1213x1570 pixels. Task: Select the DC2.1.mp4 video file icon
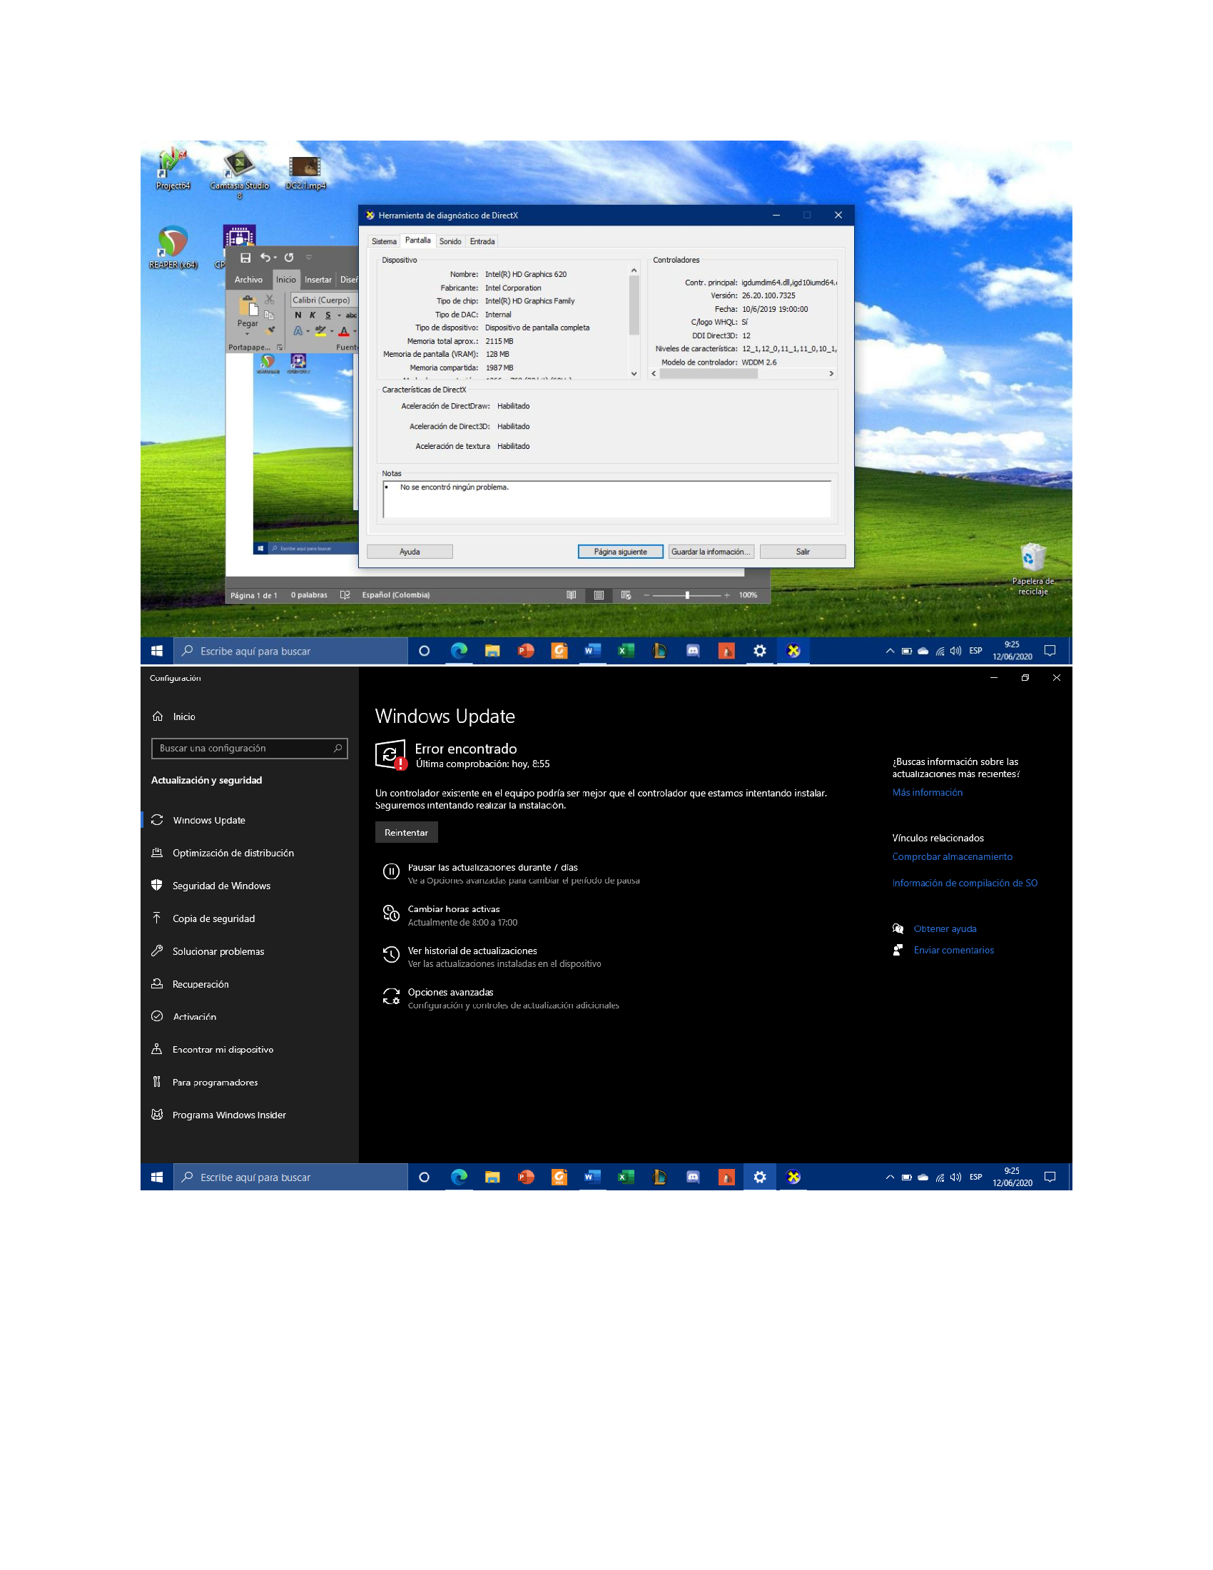pos(305,171)
